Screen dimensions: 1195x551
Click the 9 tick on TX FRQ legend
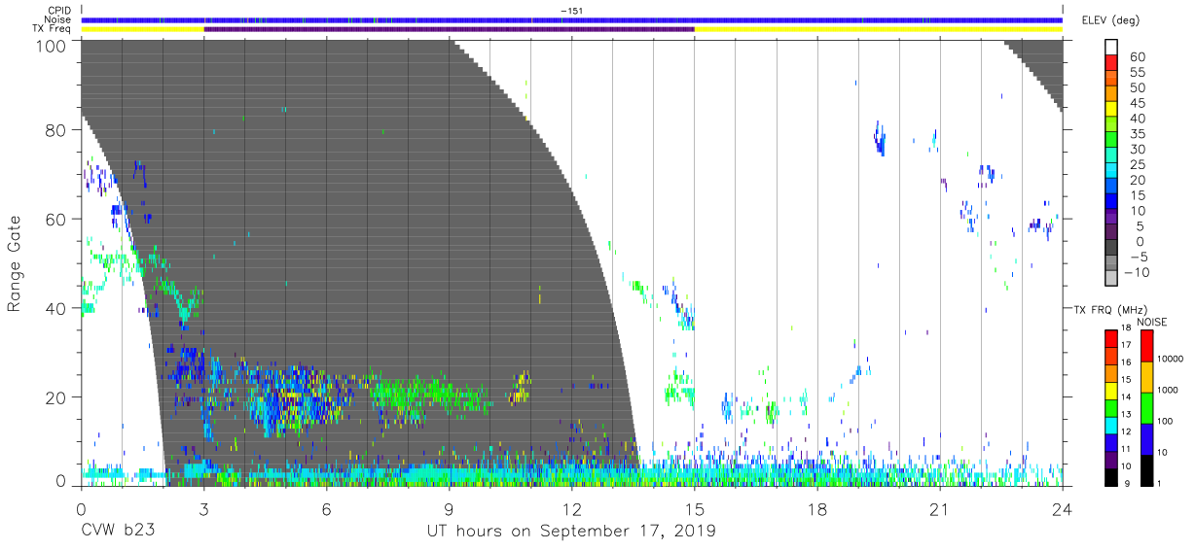tap(1127, 484)
